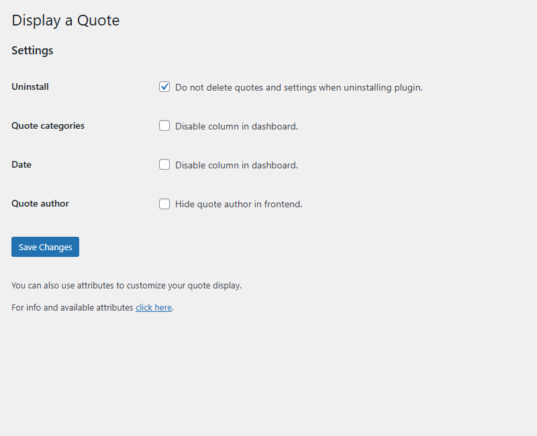537x436 pixels.
Task: Enable "Disable column in dashboard" for Quote categories
Action: pos(164,125)
